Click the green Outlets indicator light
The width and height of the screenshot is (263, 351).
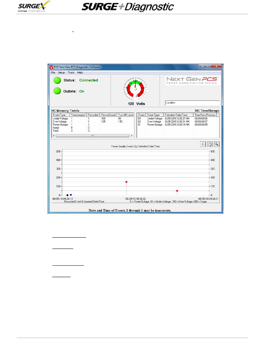[x=57, y=91]
